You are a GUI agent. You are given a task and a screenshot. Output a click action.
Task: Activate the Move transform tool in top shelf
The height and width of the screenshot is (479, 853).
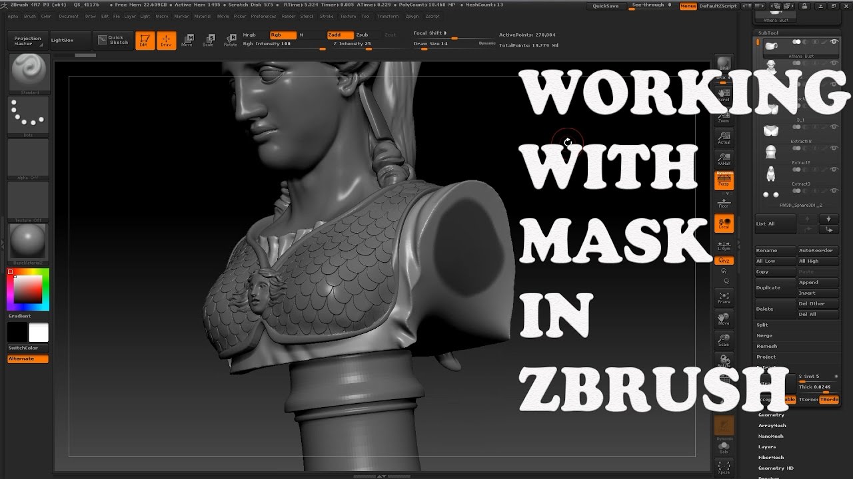(x=187, y=41)
